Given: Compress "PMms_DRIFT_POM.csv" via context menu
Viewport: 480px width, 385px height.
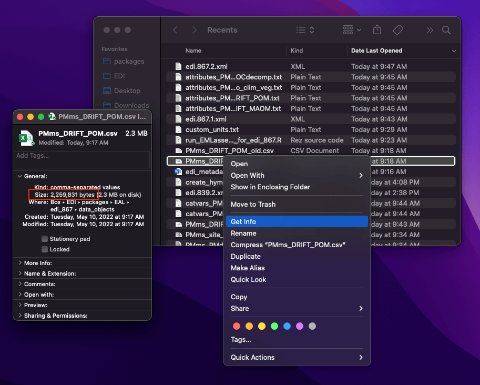Looking at the screenshot, I should pyautogui.click(x=297, y=245).
